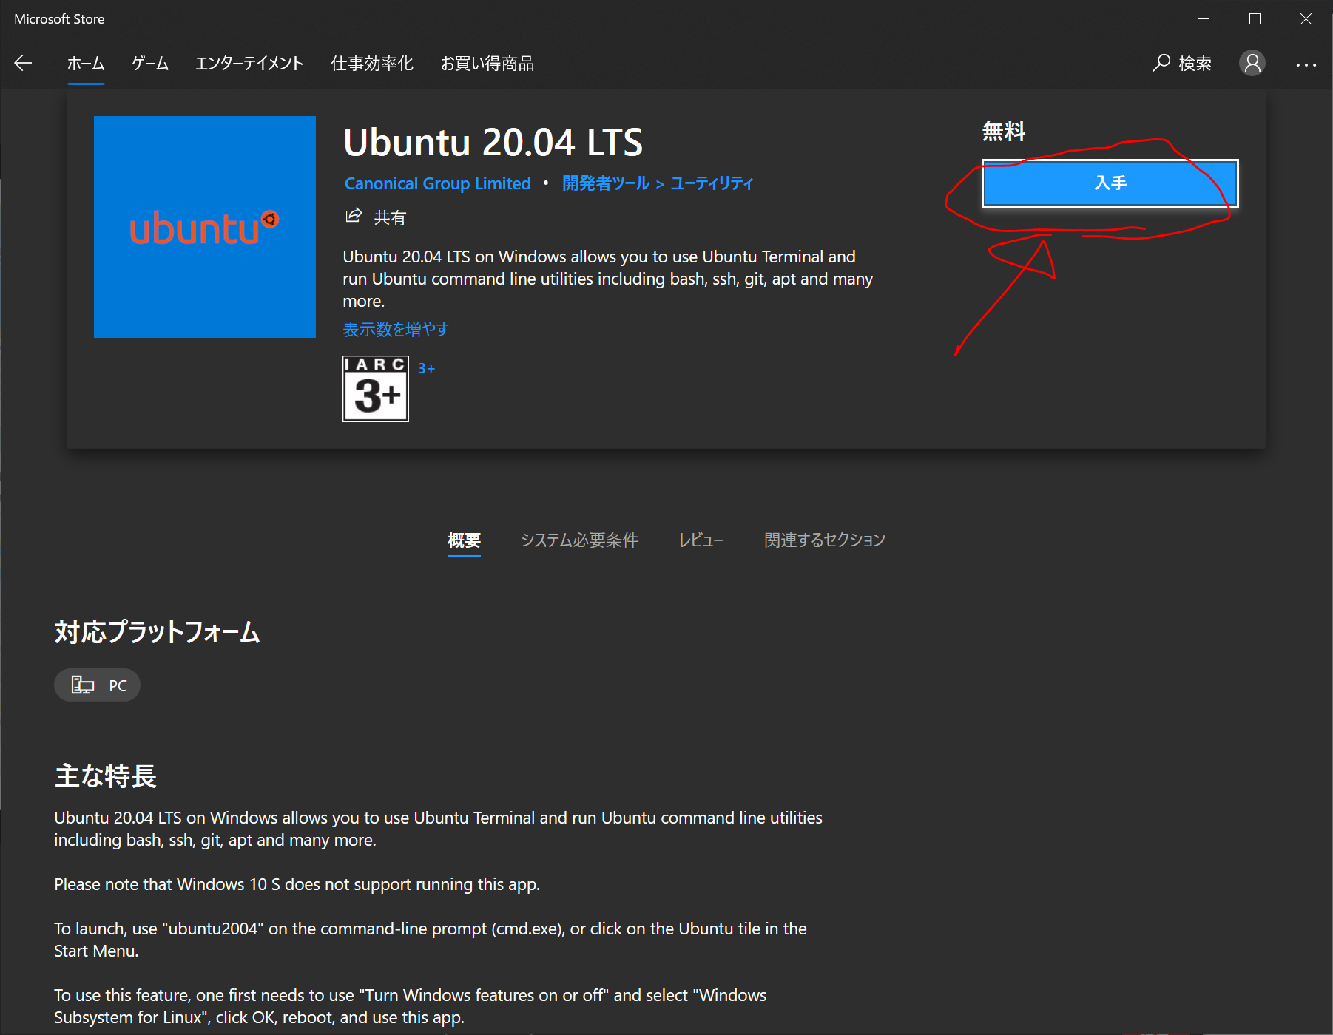Click the 共有 share label
This screenshot has height=1035, width=1333.
click(390, 217)
